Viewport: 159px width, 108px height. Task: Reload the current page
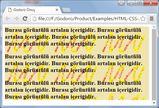pyautogui.click(x=25, y=18)
